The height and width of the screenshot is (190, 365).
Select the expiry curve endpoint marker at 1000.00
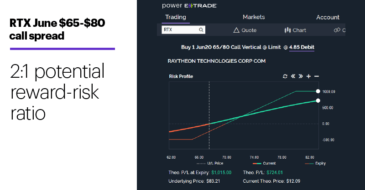[318, 91]
